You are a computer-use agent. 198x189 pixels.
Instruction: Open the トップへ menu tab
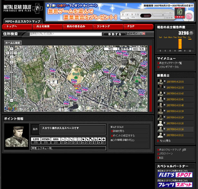click(x=17, y=27)
